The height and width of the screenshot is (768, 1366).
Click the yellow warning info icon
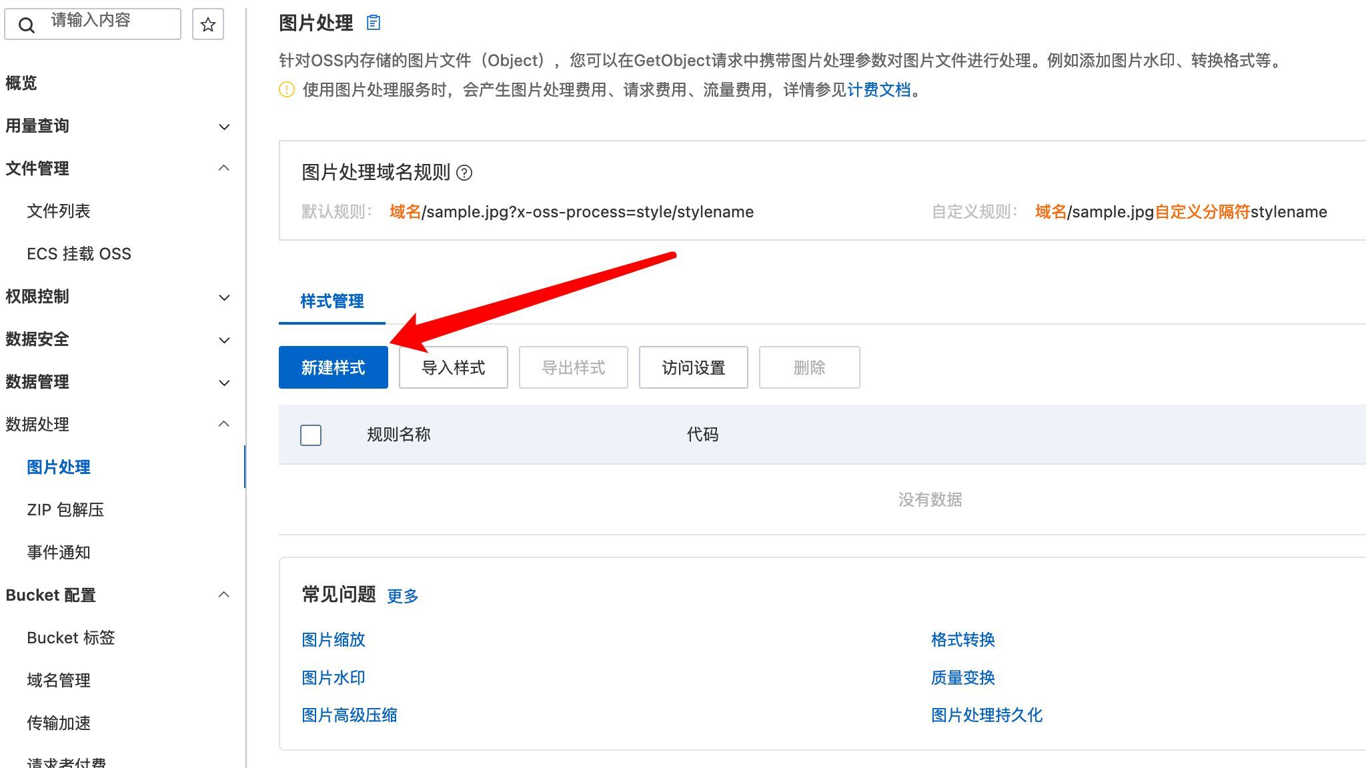pyautogui.click(x=287, y=90)
